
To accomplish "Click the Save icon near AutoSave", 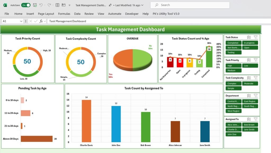I will 34,5.
